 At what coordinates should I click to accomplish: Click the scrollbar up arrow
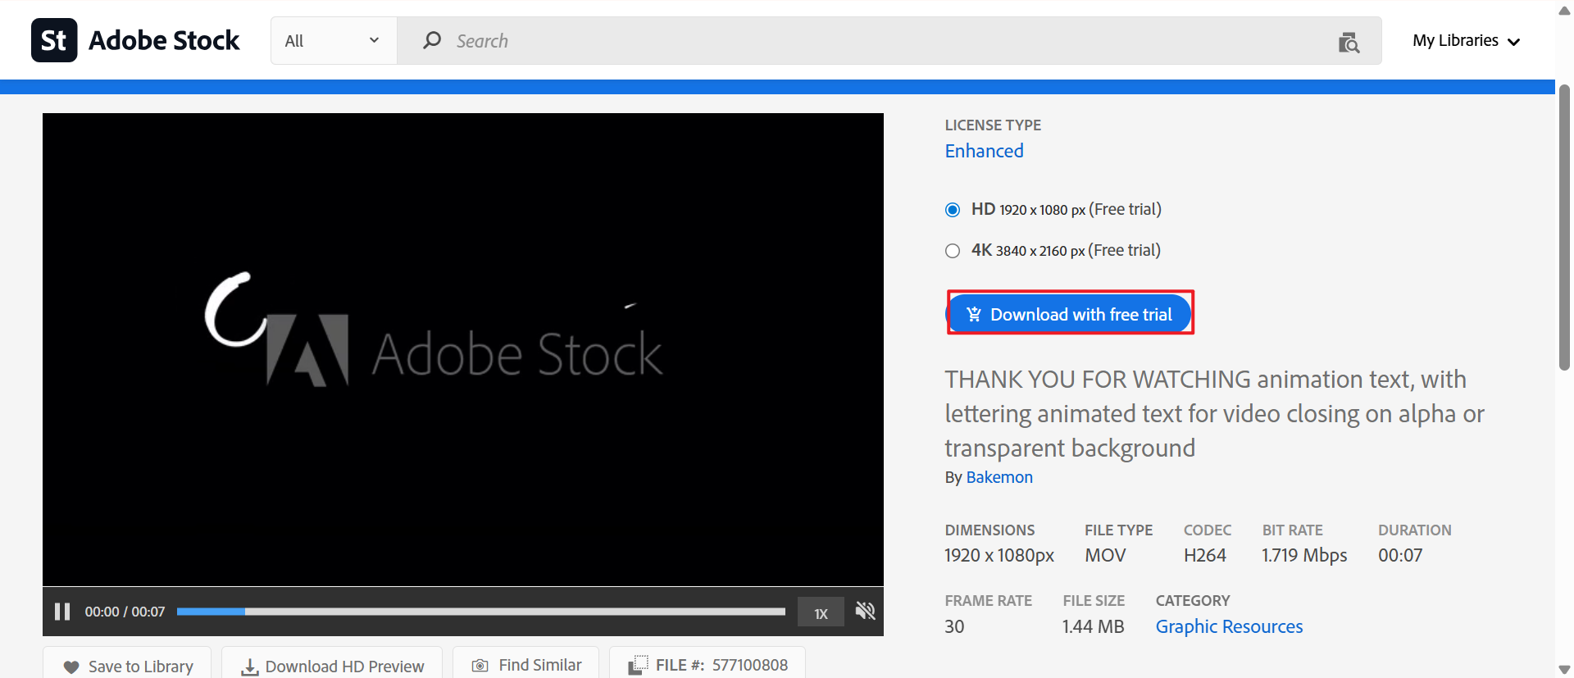tap(1564, 10)
